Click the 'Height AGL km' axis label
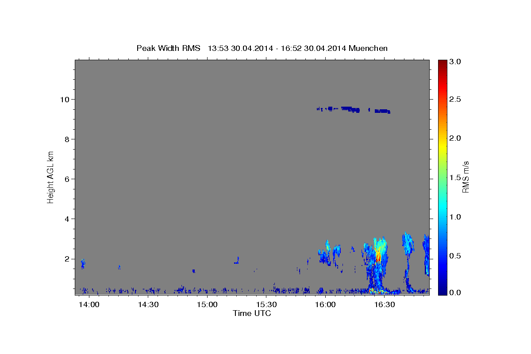The width and height of the screenshot is (531, 354). 51,177
